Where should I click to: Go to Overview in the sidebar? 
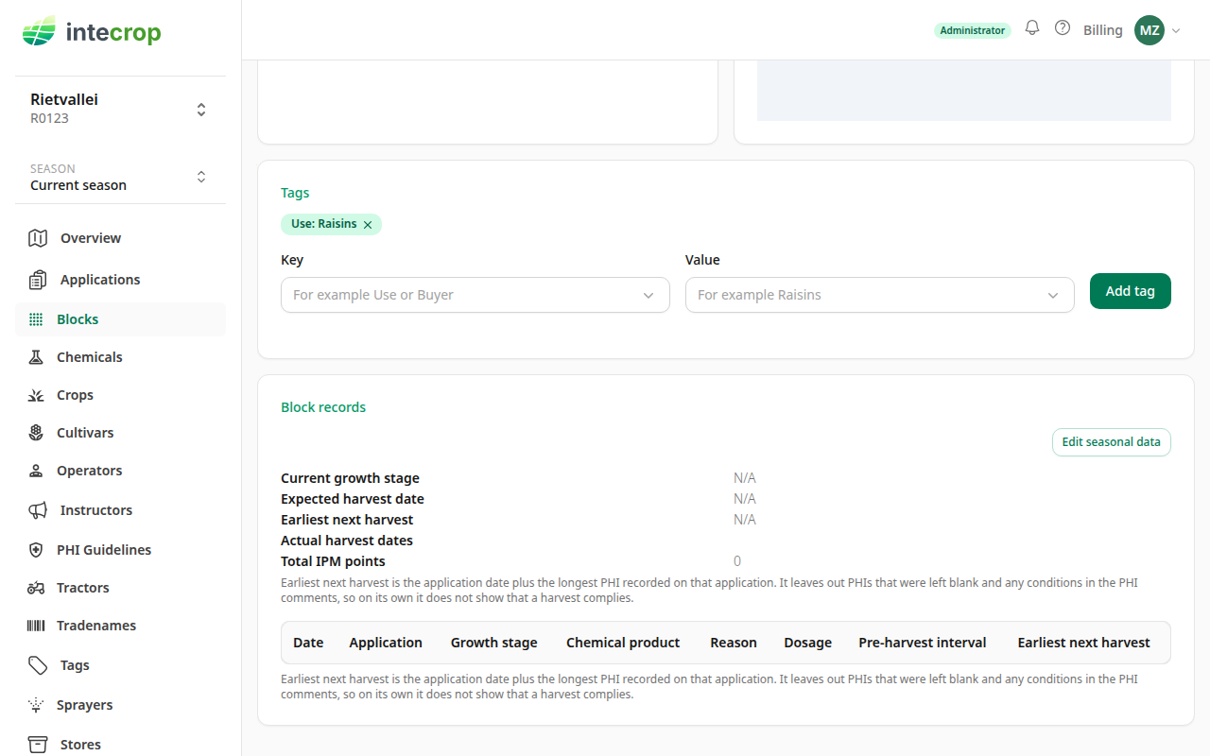120,238
